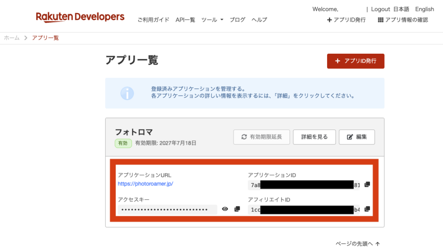Click the blue info circle icon

(127, 93)
